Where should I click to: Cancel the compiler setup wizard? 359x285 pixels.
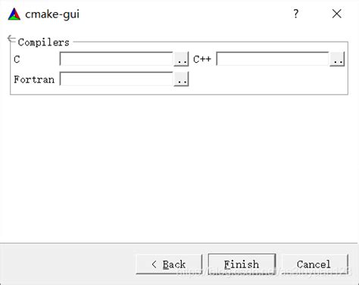(x=314, y=265)
